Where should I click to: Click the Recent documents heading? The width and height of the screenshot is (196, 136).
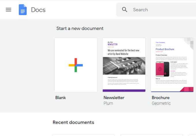pyautogui.click(x=73, y=122)
